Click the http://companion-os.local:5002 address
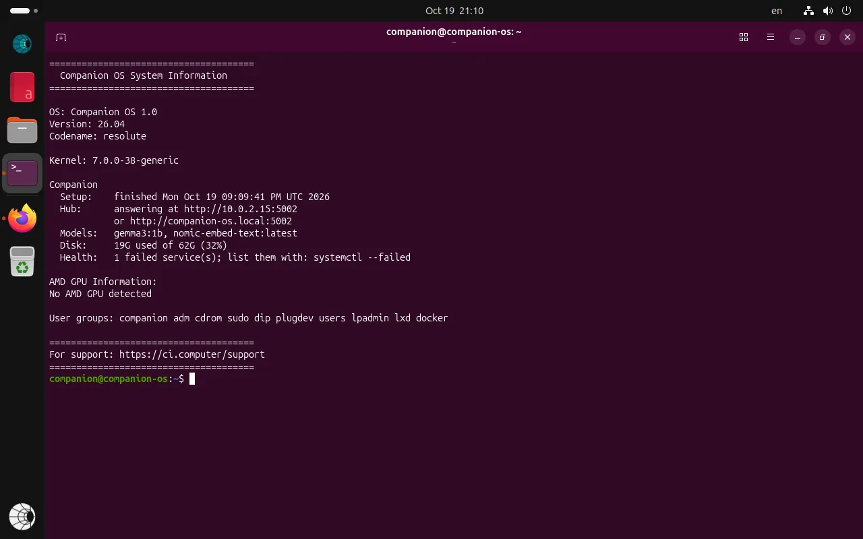 (x=211, y=221)
